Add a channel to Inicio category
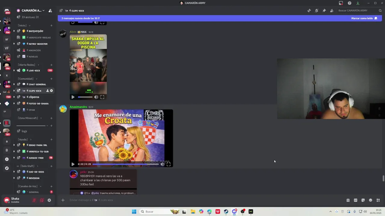 point(51,25)
